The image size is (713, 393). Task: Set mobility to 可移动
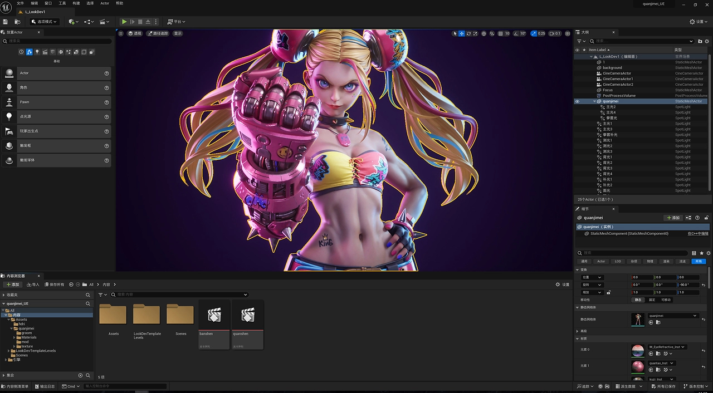[x=666, y=299]
